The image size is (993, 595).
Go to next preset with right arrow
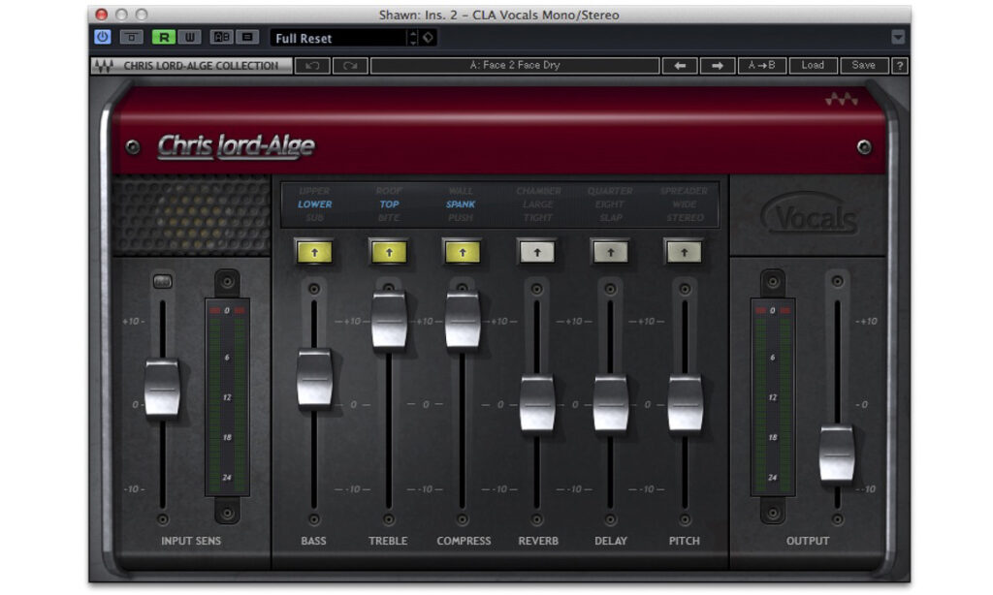tap(718, 65)
